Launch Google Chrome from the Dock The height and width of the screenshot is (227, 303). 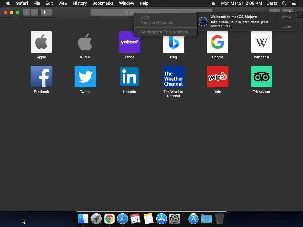(x=109, y=219)
